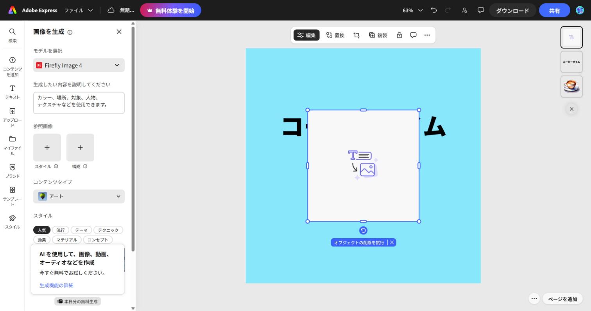Click 置換 in the floating toolbar
The width and height of the screenshot is (591, 311).
pyautogui.click(x=335, y=35)
